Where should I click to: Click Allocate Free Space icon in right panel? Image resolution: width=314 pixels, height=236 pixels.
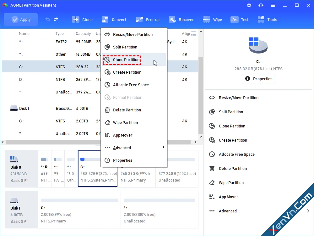(212, 154)
